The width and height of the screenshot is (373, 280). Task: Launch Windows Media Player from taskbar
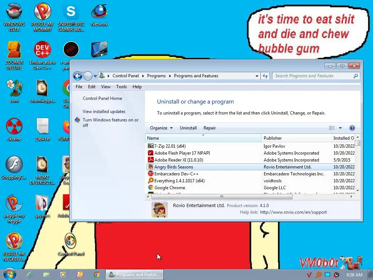click(x=63, y=275)
